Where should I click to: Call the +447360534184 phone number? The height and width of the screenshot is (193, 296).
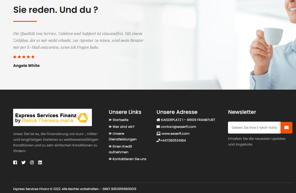[173, 140]
